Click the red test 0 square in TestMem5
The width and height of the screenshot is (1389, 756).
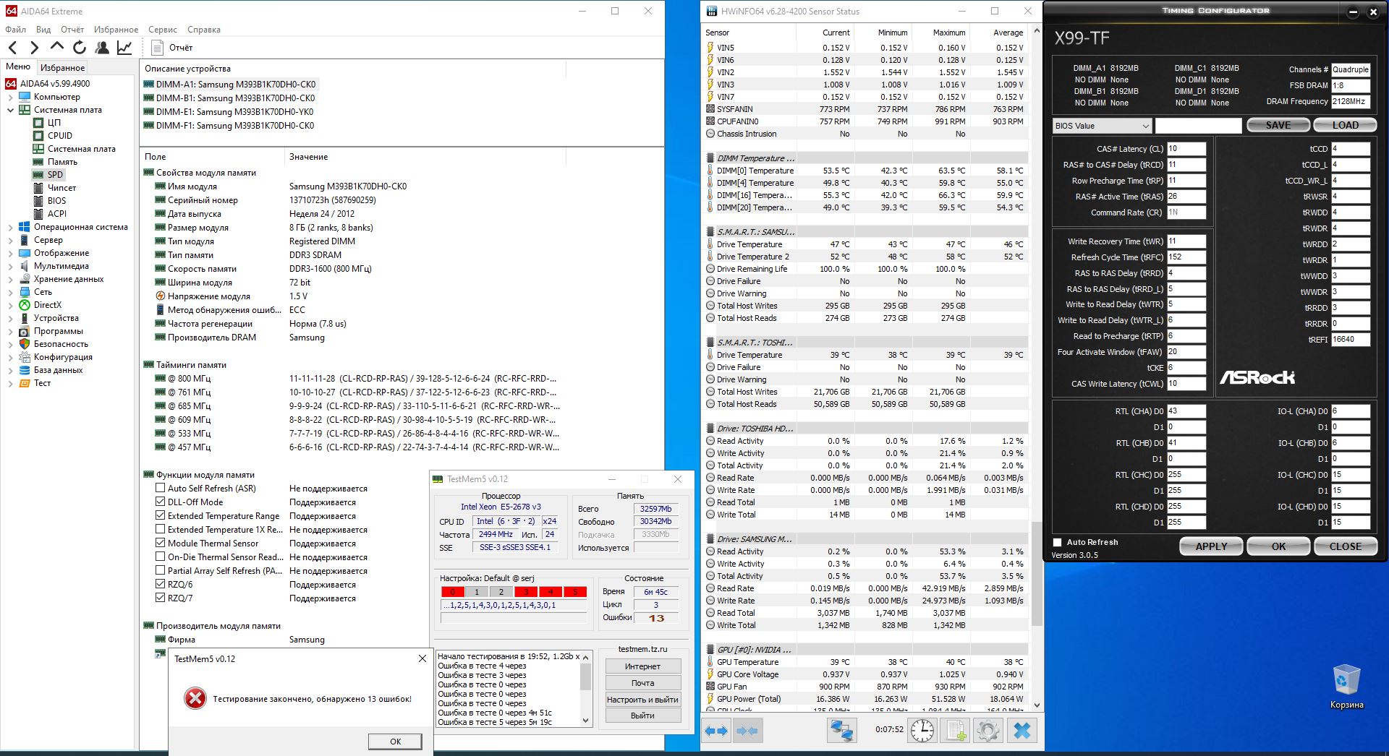pyautogui.click(x=453, y=592)
